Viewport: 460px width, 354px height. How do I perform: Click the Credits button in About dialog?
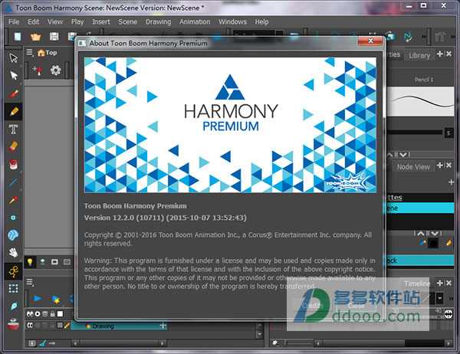click(313, 306)
